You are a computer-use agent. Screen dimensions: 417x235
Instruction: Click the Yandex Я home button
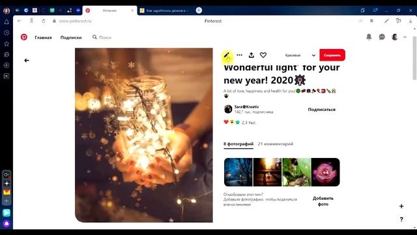point(32,21)
